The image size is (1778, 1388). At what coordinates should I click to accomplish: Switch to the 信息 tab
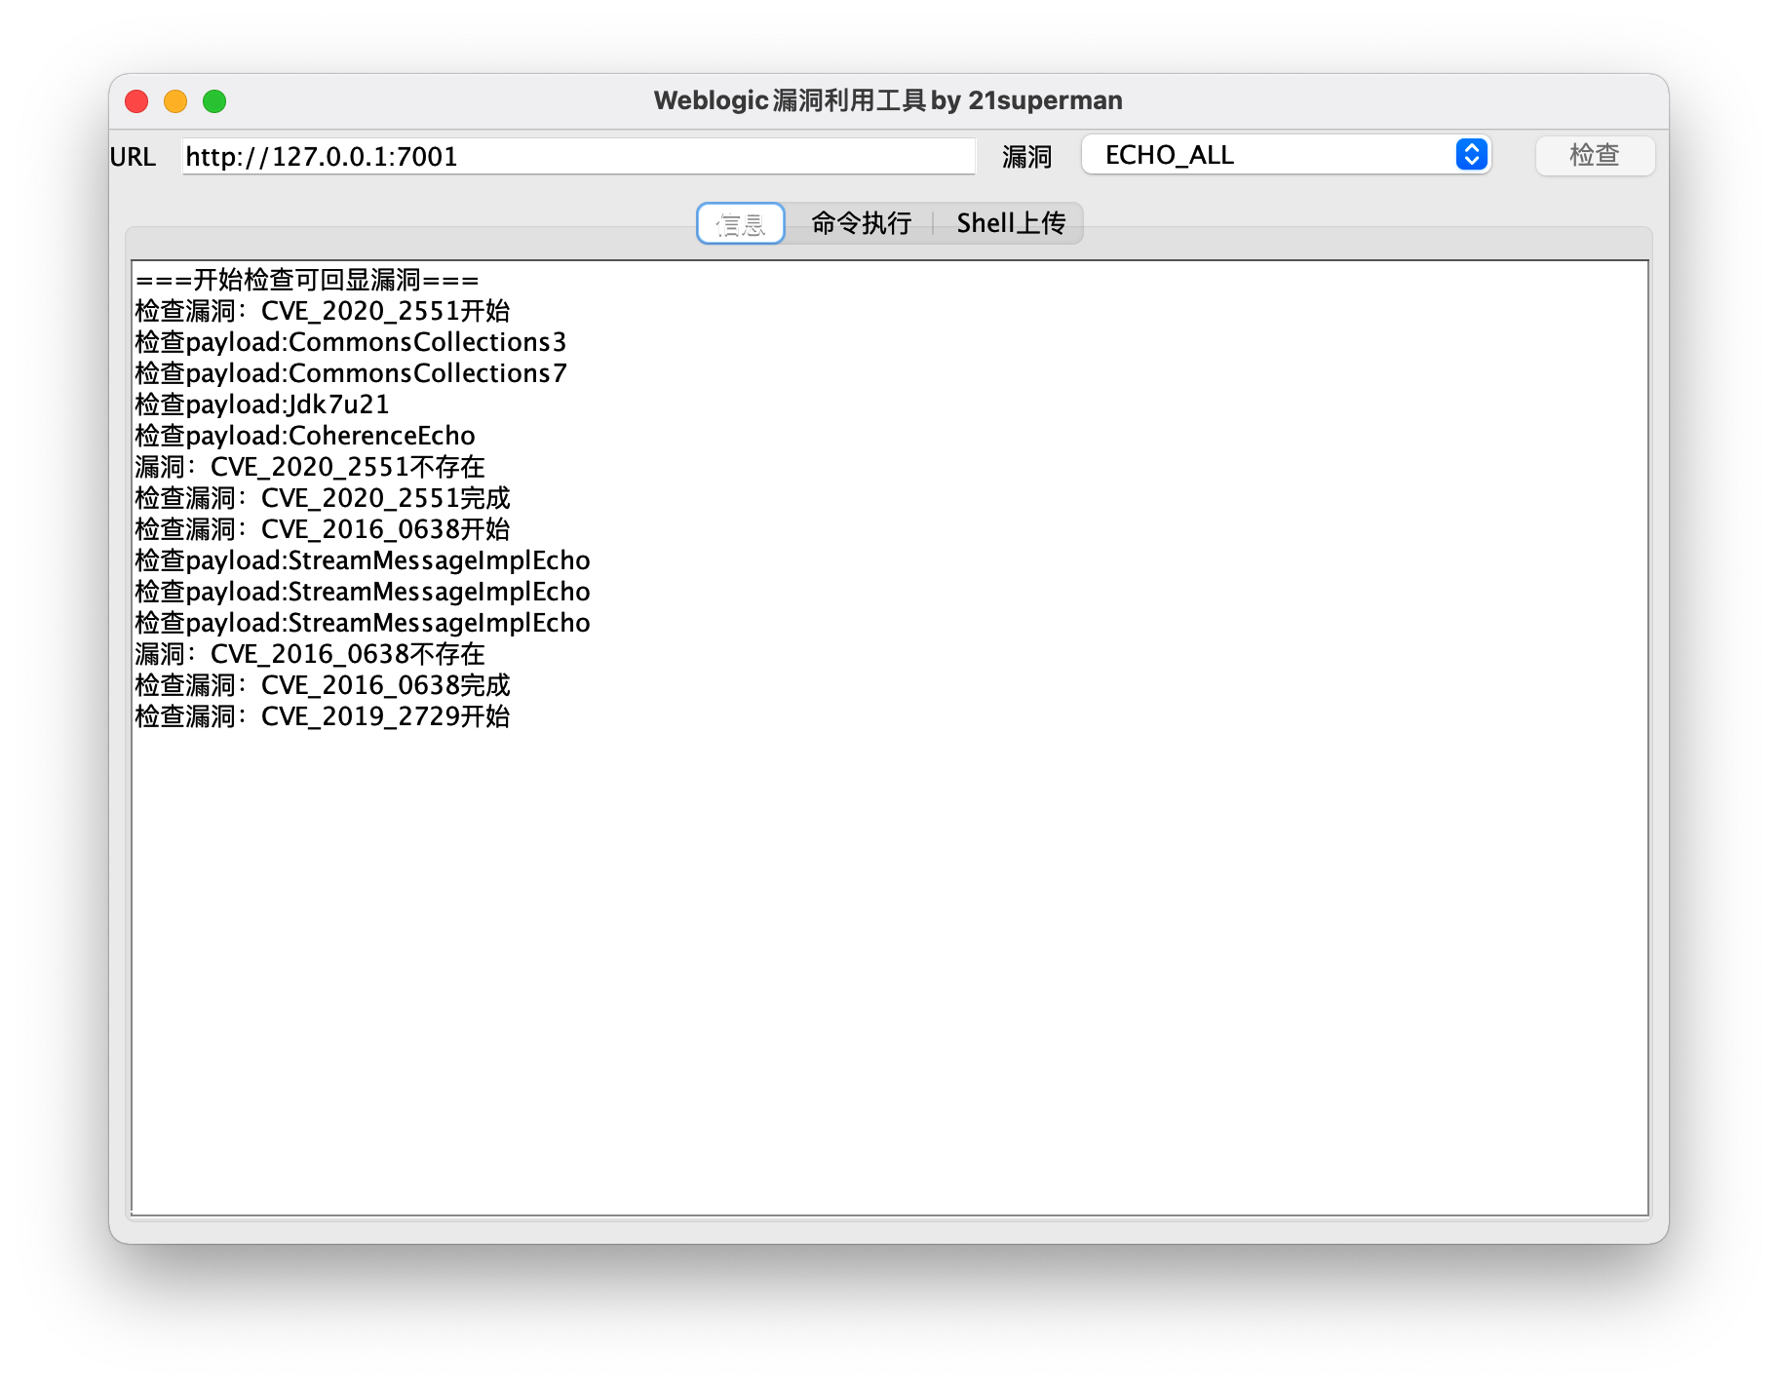pyautogui.click(x=741, y=223)
